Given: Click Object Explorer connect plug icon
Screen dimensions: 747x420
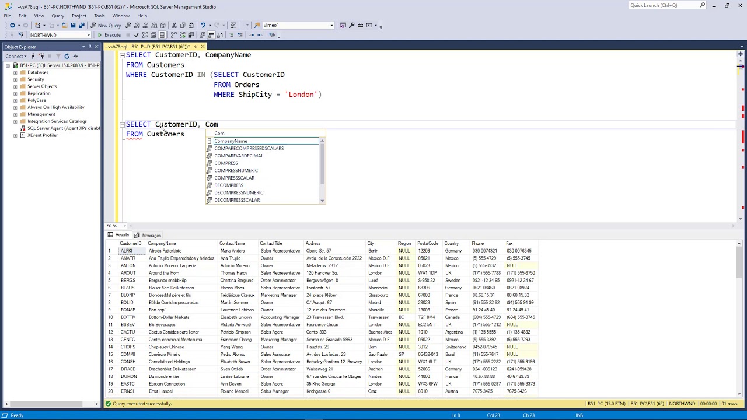Looking at the screenshot, I should (33, 56).
